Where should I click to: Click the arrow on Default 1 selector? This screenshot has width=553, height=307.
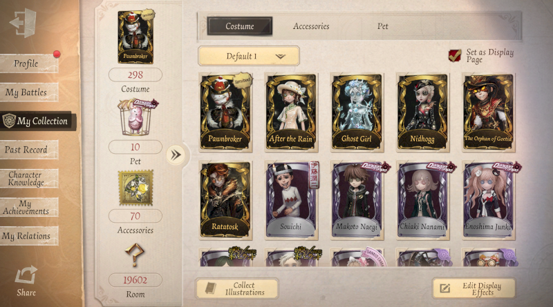tap(281, 57)
